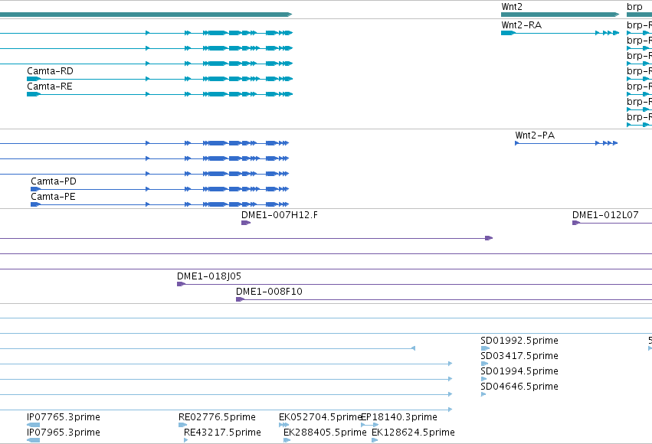
Task: Click the RE02776.5prime EST glyph
Action: click(x=182, y=425)
